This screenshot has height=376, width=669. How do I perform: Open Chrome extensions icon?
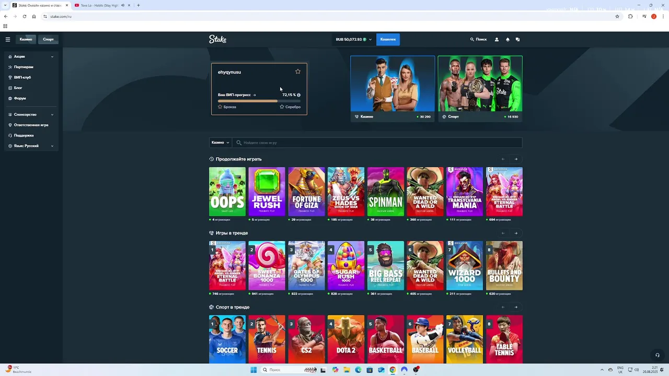pyautogui.click(x=630, y=16)
